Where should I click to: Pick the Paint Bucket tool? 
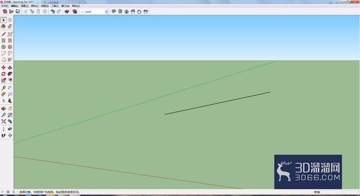4,27
